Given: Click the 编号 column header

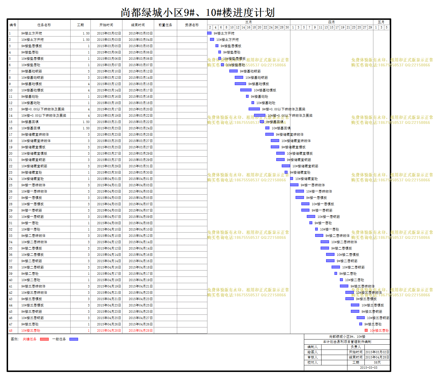Looking at the screenshot, I should coord(13,25).
